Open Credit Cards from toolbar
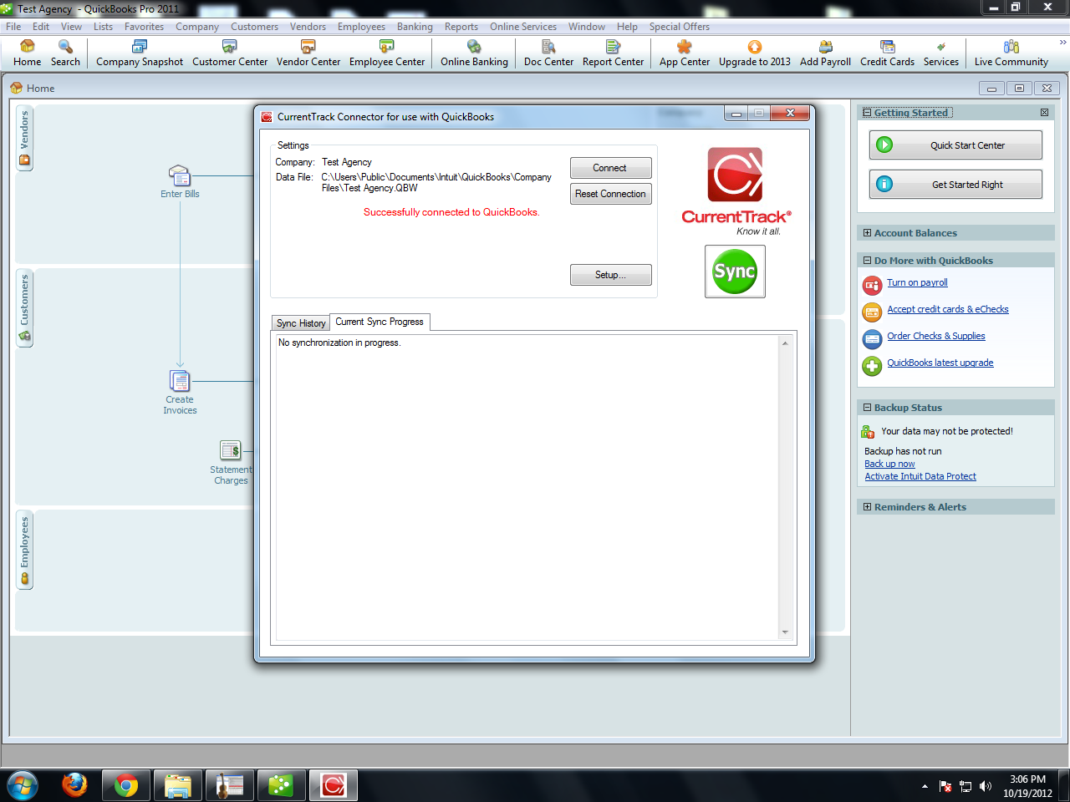Image resolution: width=1070 pixels, height=802 pixels. click(887, 53)
